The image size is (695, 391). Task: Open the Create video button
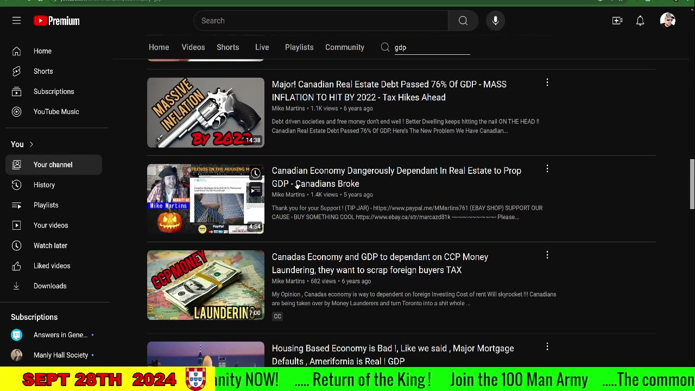coord(617,21)
